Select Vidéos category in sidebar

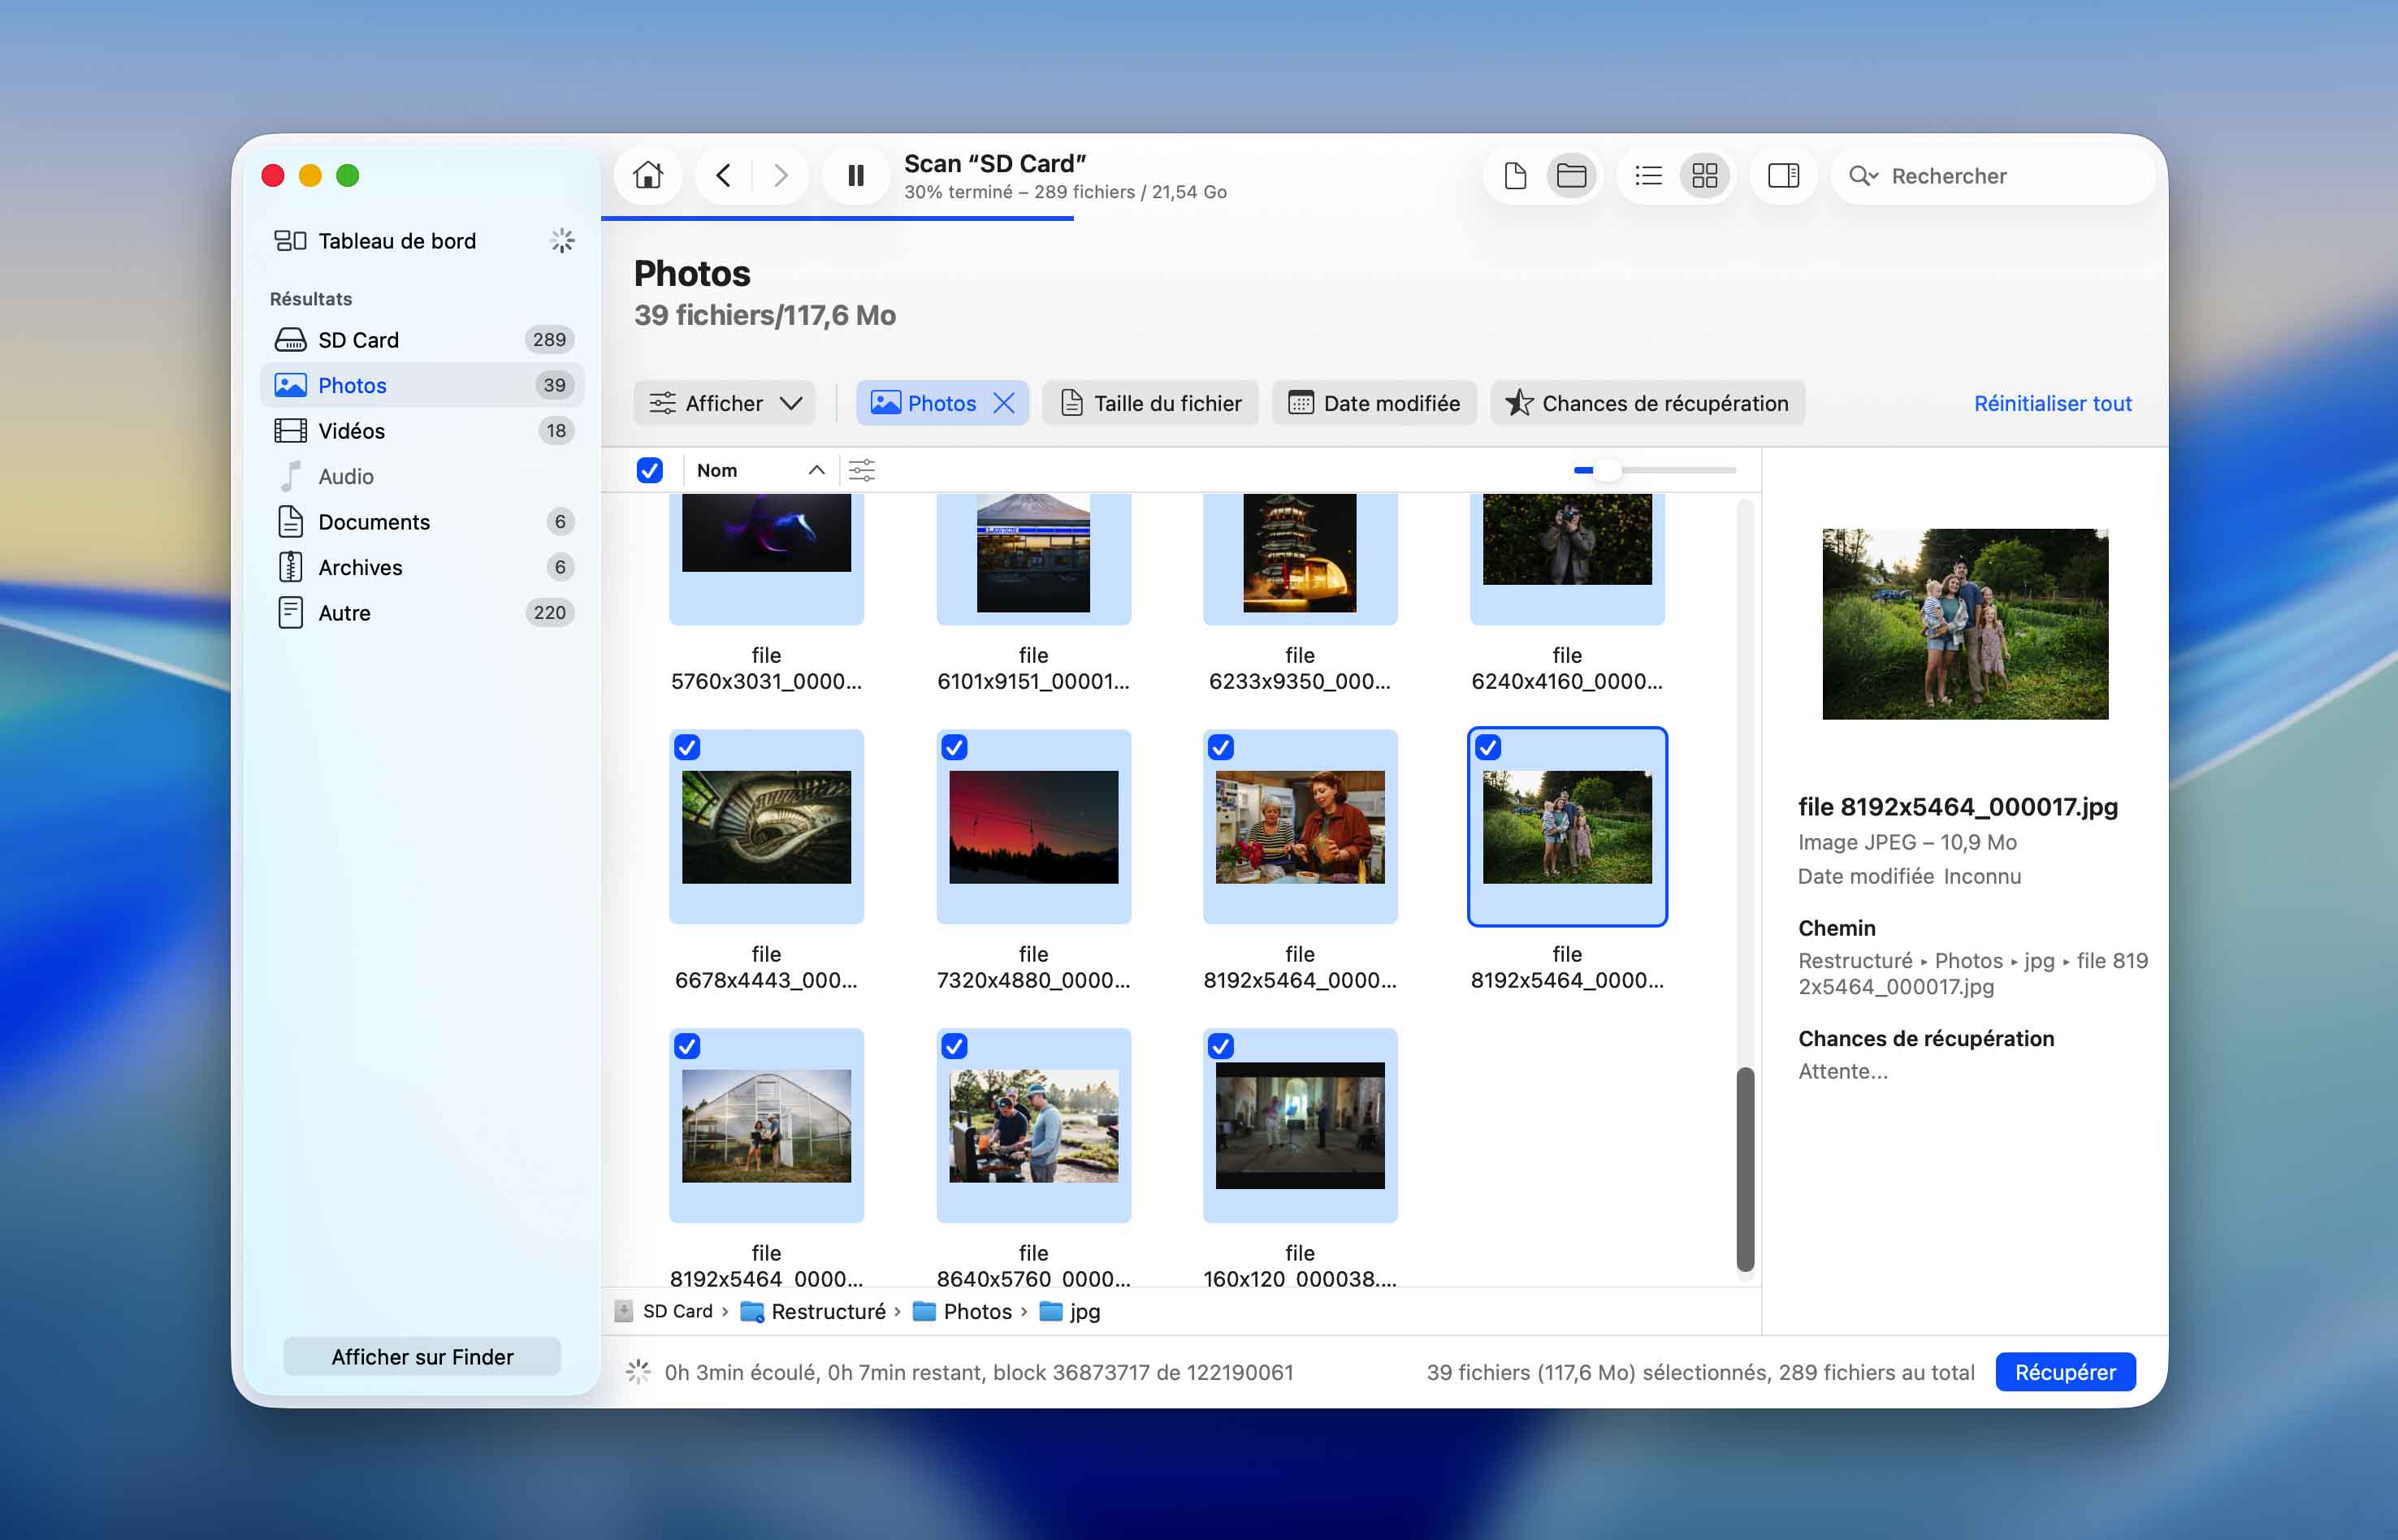pos(422,431)
